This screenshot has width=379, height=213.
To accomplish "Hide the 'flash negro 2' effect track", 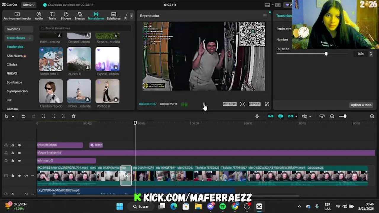I will coord(19,161).
